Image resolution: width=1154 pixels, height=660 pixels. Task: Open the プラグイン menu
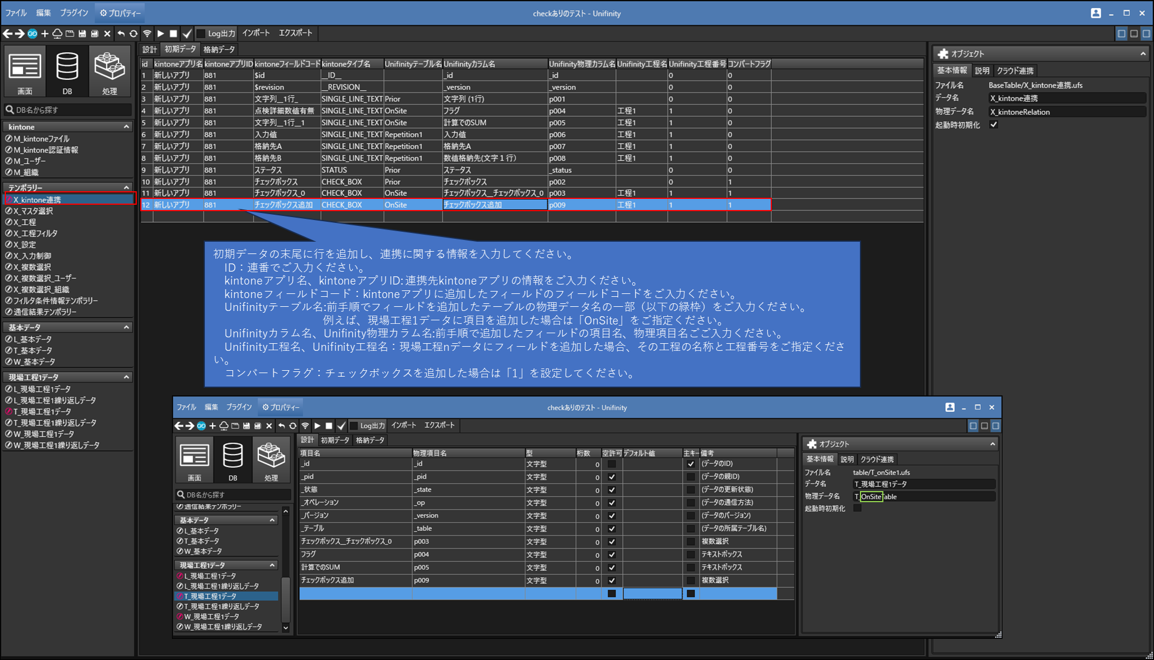click(74, 13)
